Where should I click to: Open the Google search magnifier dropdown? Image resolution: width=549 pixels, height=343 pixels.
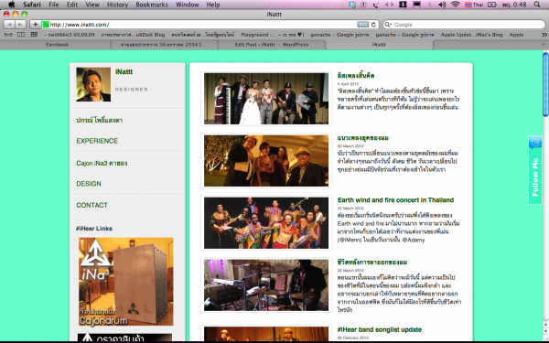point(388,25)
